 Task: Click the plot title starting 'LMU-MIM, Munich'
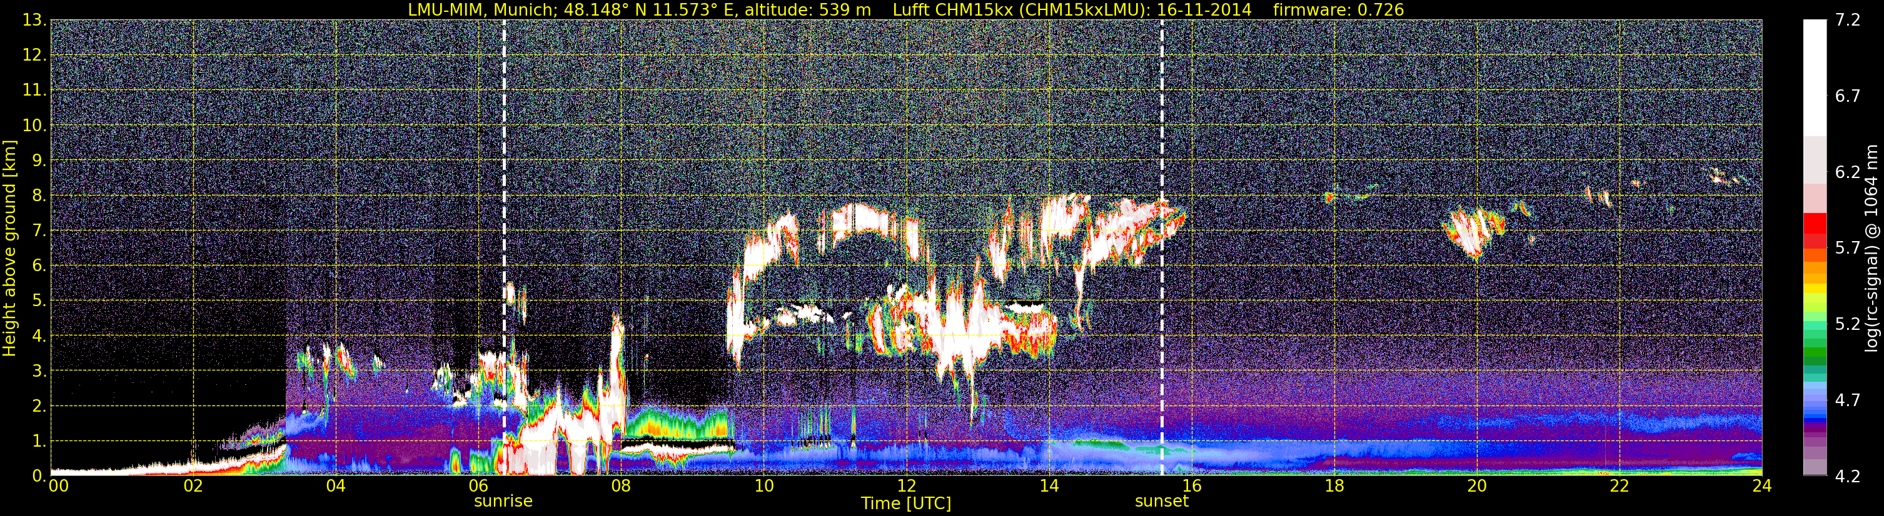tap(905, 9)
